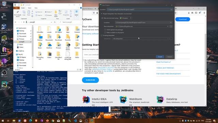Go up one folder level in Explorer

24,22
